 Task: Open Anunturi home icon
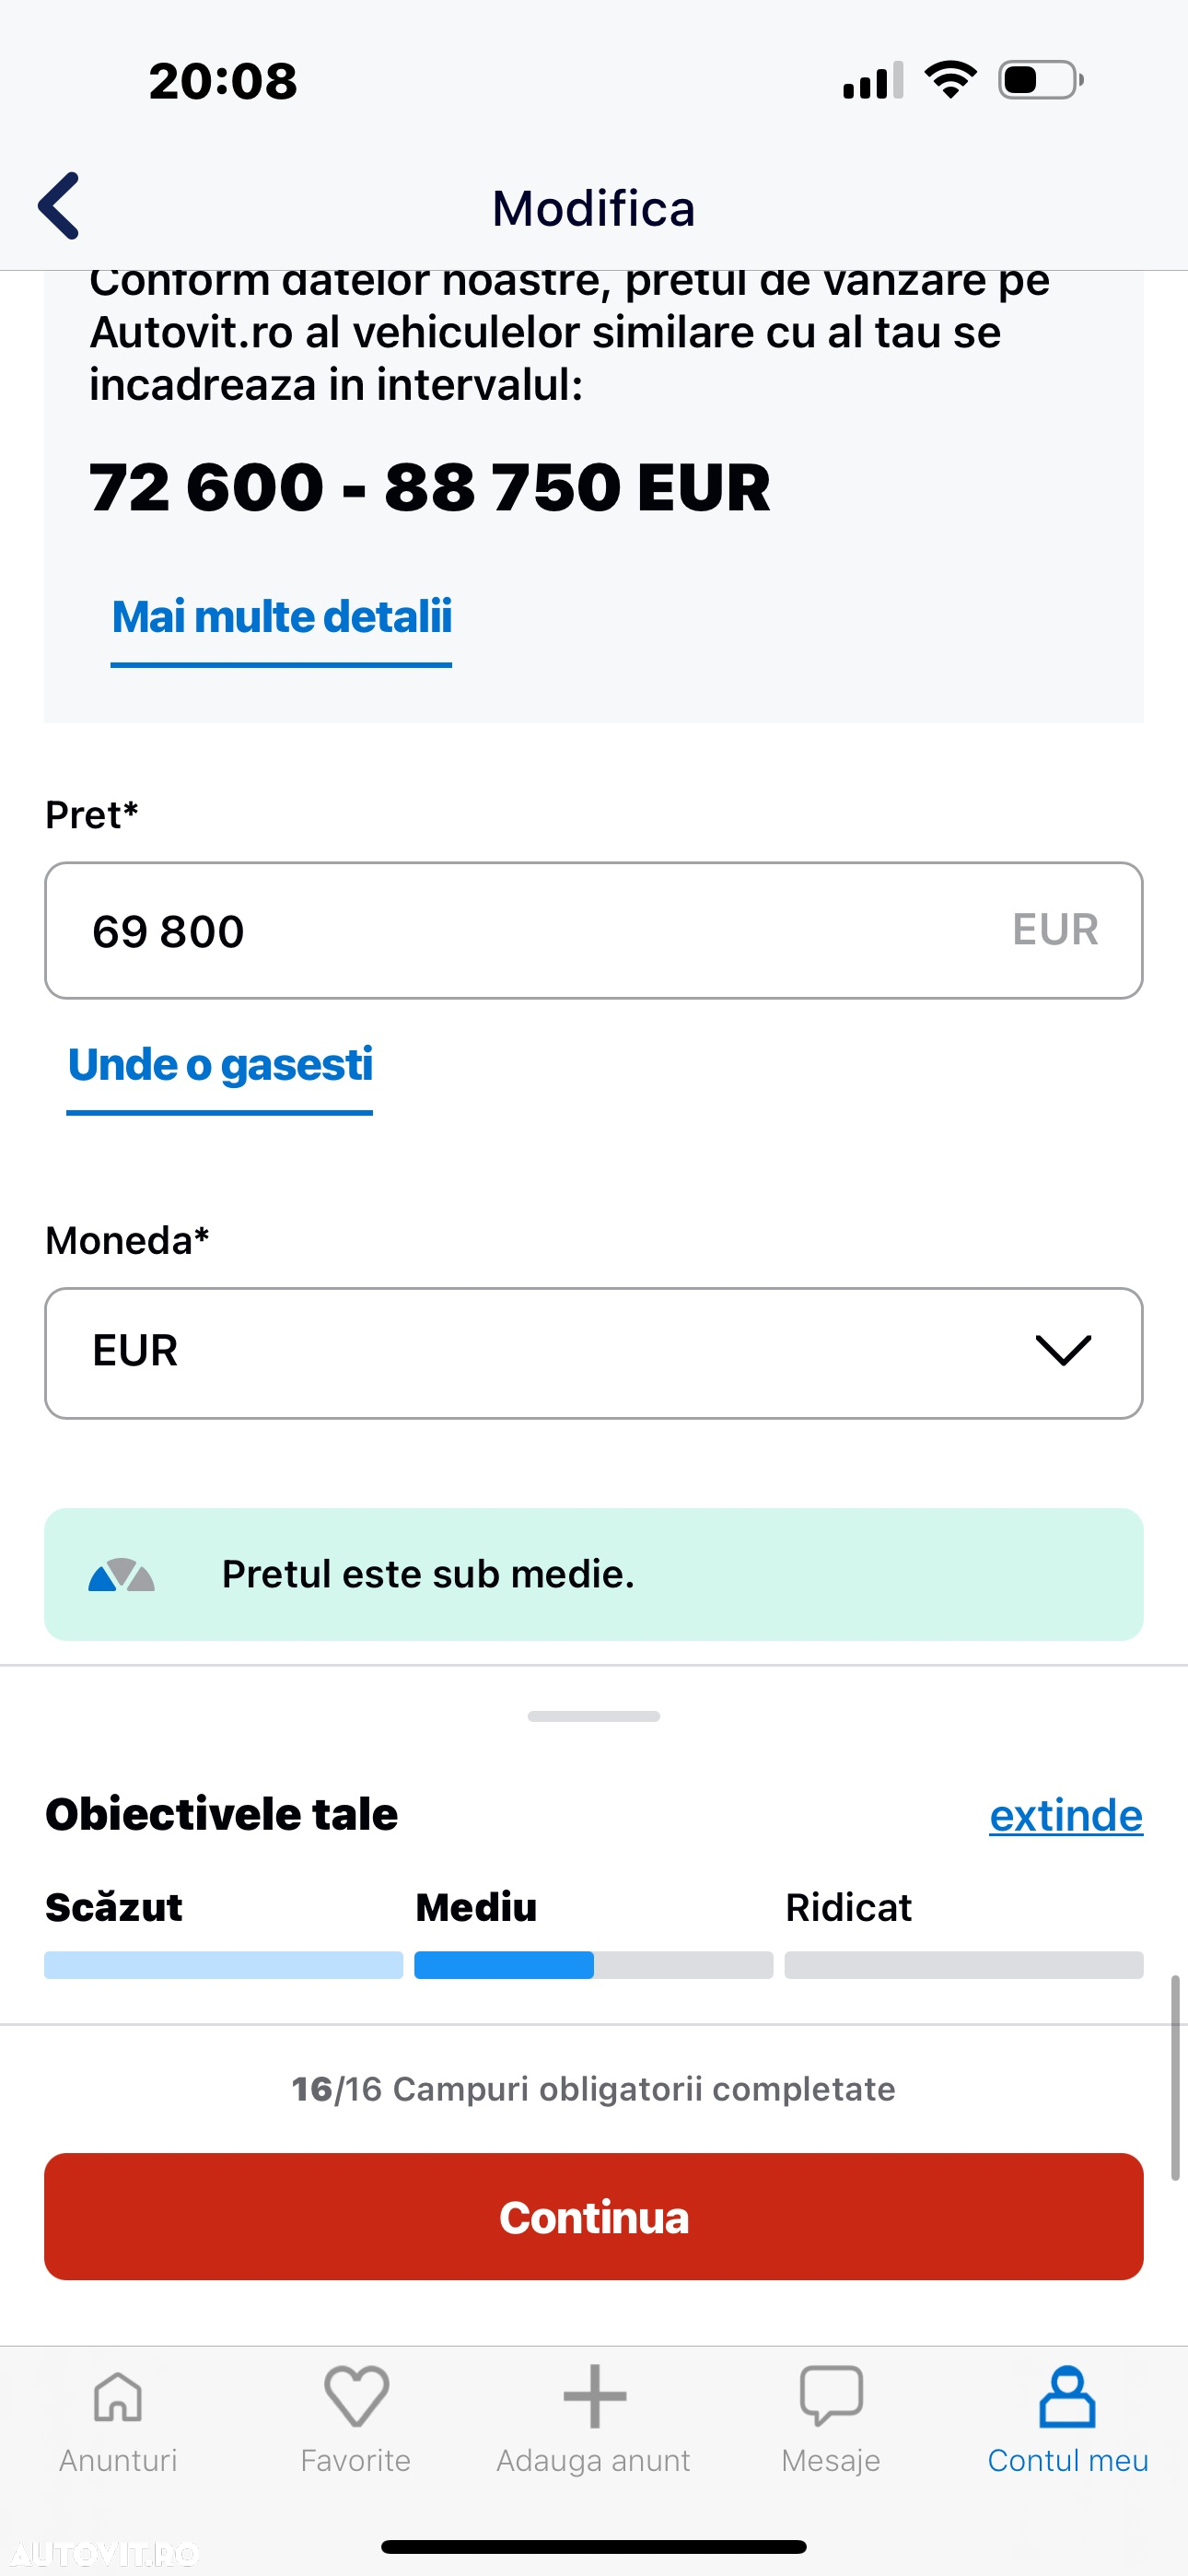[x=118, y=2397]
